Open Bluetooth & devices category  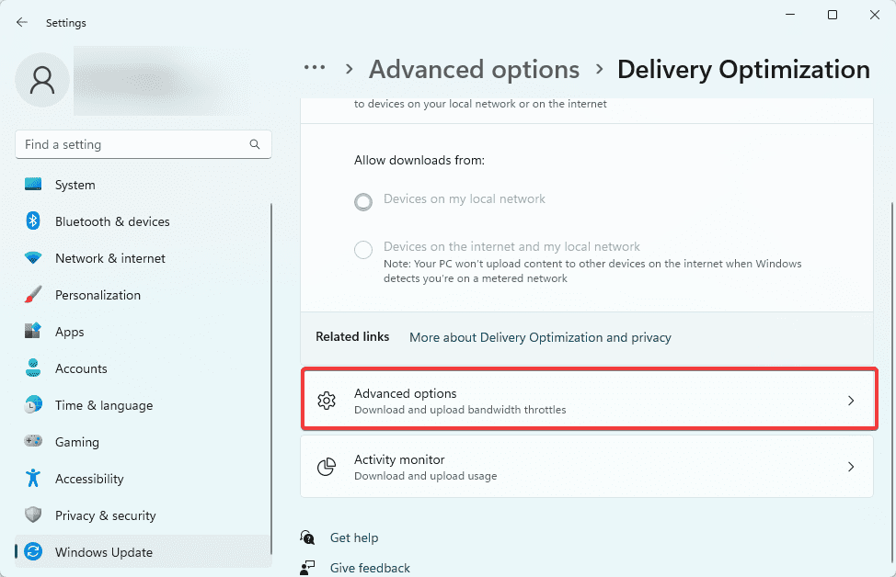coord(143,221)
